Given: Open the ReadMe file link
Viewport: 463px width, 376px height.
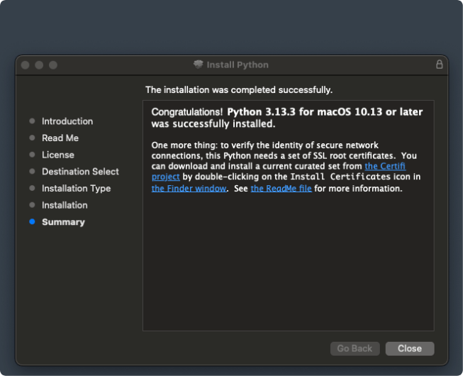Looking at the screenshot, I should [x=281, y=189].
